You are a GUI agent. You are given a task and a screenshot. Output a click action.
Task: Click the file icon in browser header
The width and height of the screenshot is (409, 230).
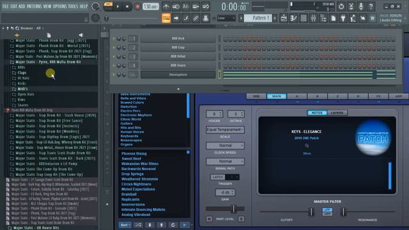(49, 35)
